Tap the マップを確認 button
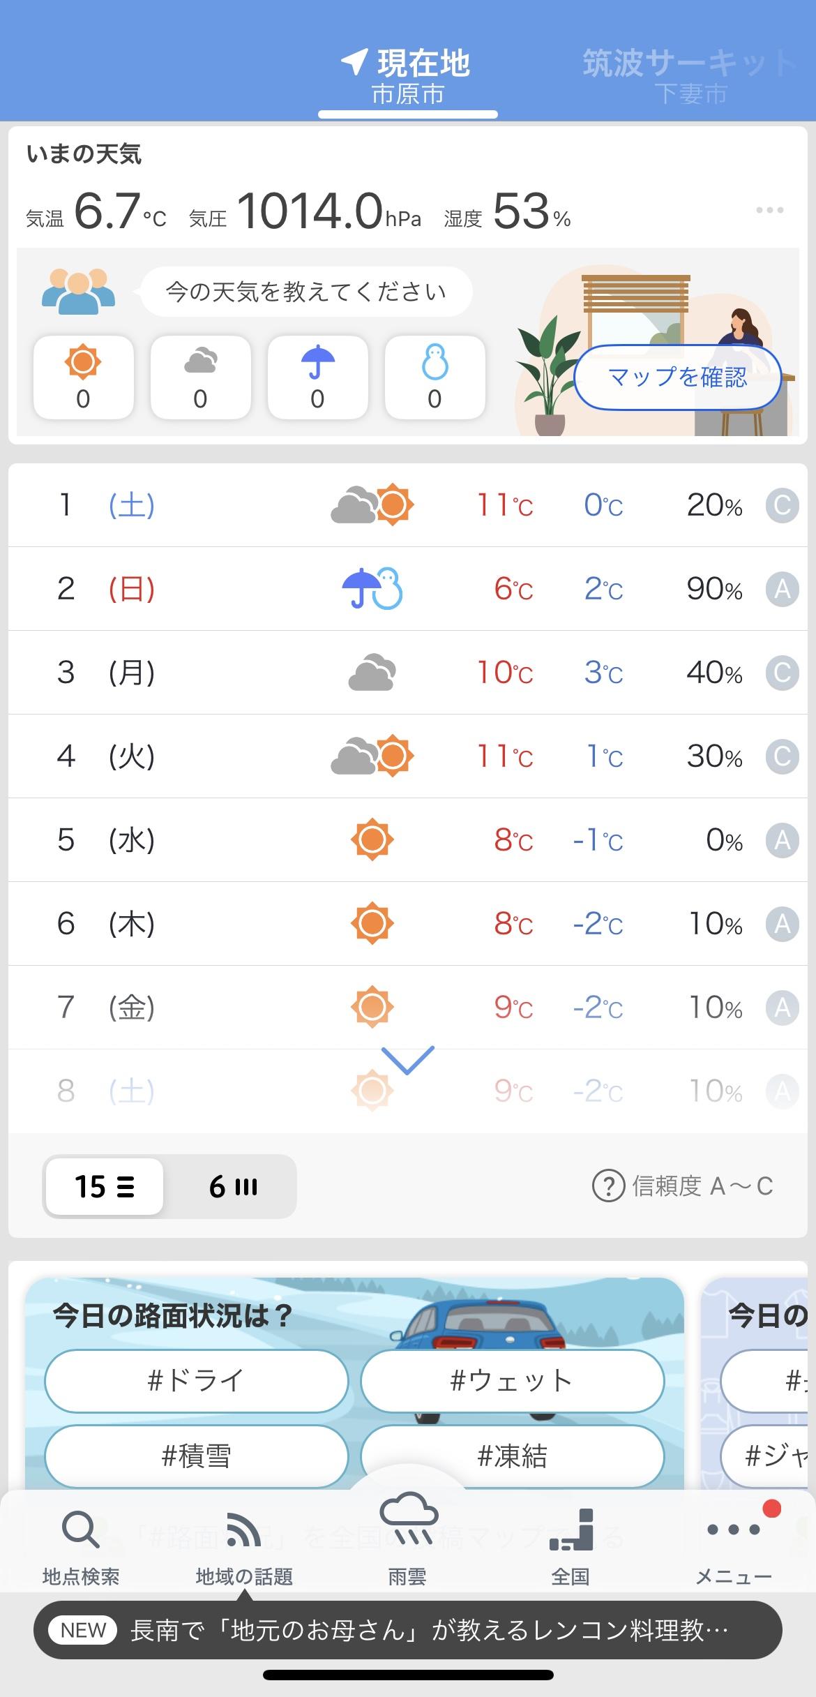The height and width of the screenshot is (1697, 816). [x=677, y=377]
